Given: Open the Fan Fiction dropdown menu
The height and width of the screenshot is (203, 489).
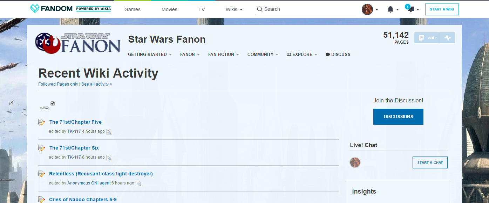Looking at the screenshot, I should (224, 55).
